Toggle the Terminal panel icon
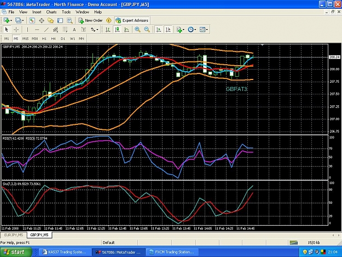 click(x=60, y=20)
